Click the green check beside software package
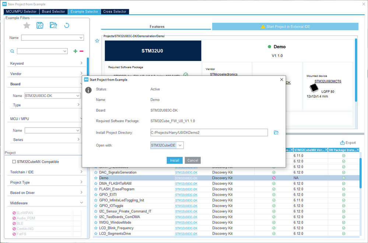The height and width of the screenshot is (243, 368). 186,75
